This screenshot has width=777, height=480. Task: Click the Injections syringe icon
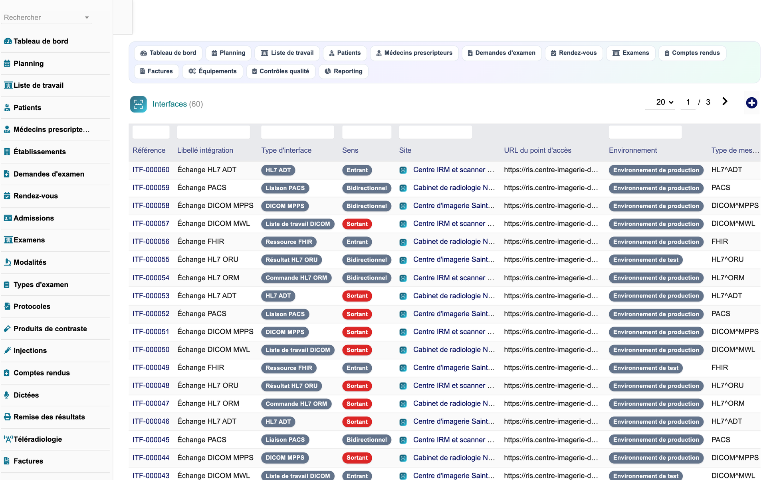[7, 351]
